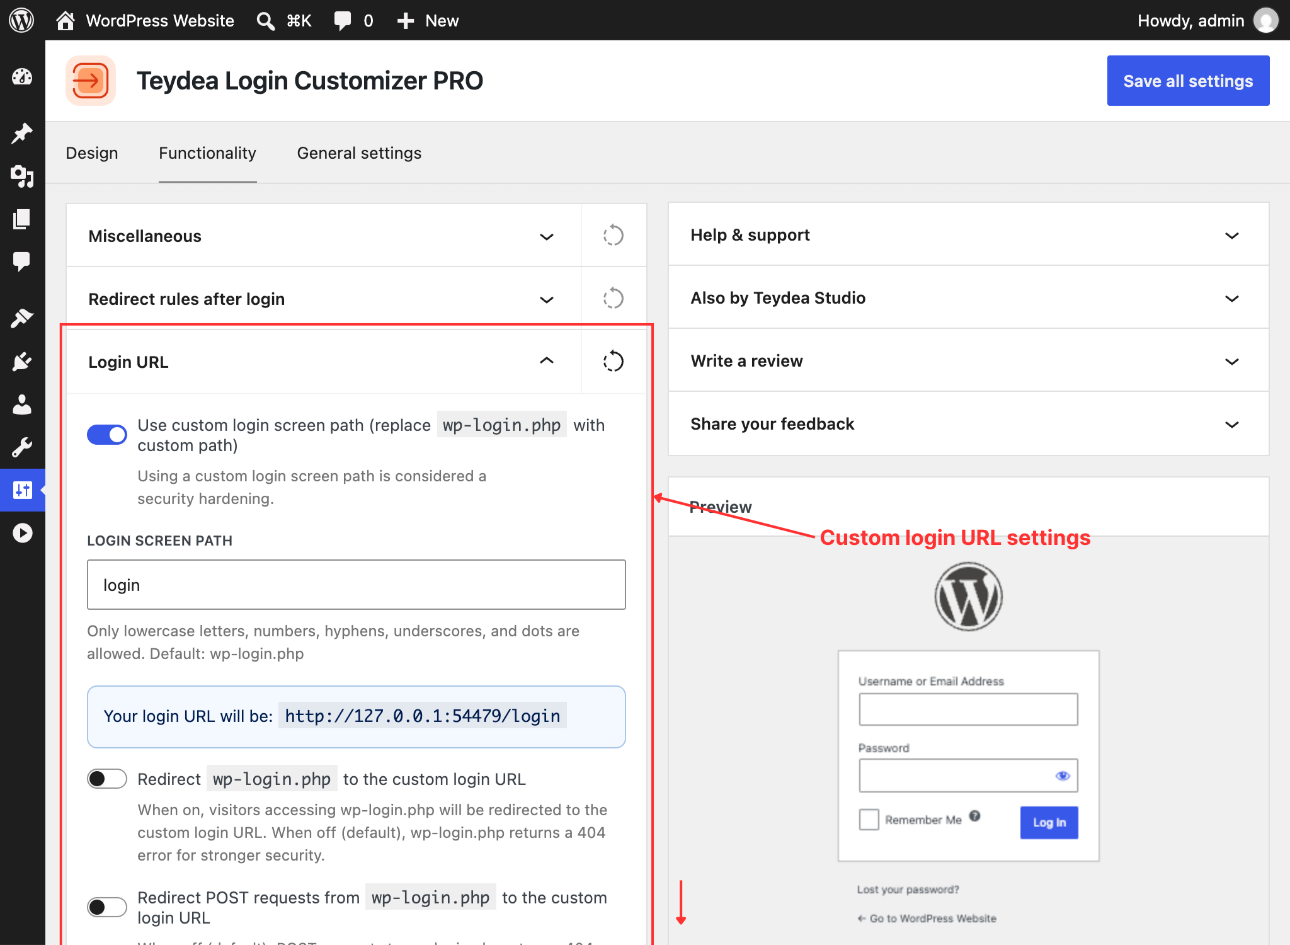
Task: Check Remember Me in preview
Action: click(x=869, y=820)
